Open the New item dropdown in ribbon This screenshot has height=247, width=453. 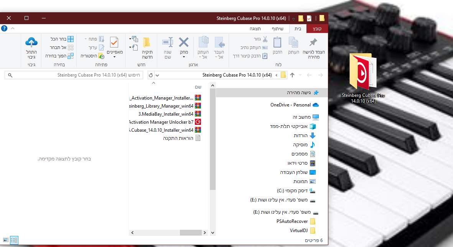click(x=133, y=39)
